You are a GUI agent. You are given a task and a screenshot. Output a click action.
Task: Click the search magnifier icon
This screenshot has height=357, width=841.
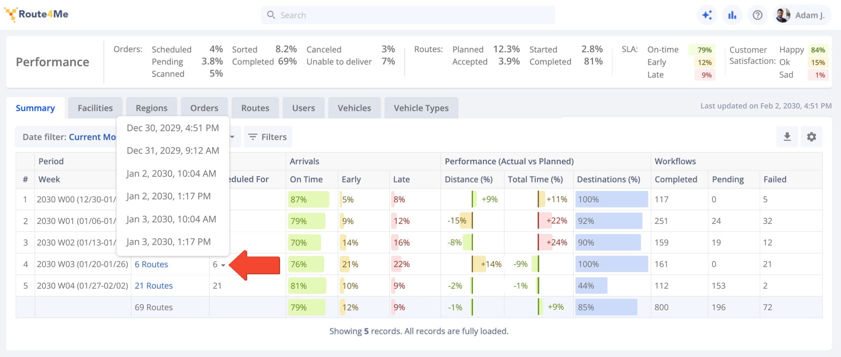271,15
